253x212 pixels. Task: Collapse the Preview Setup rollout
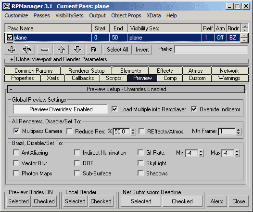(11, 89)
